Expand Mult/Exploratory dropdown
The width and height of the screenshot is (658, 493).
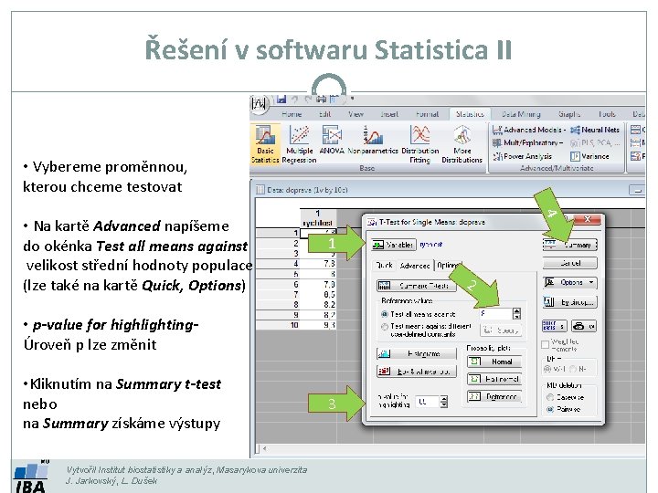tap(527, 143)
